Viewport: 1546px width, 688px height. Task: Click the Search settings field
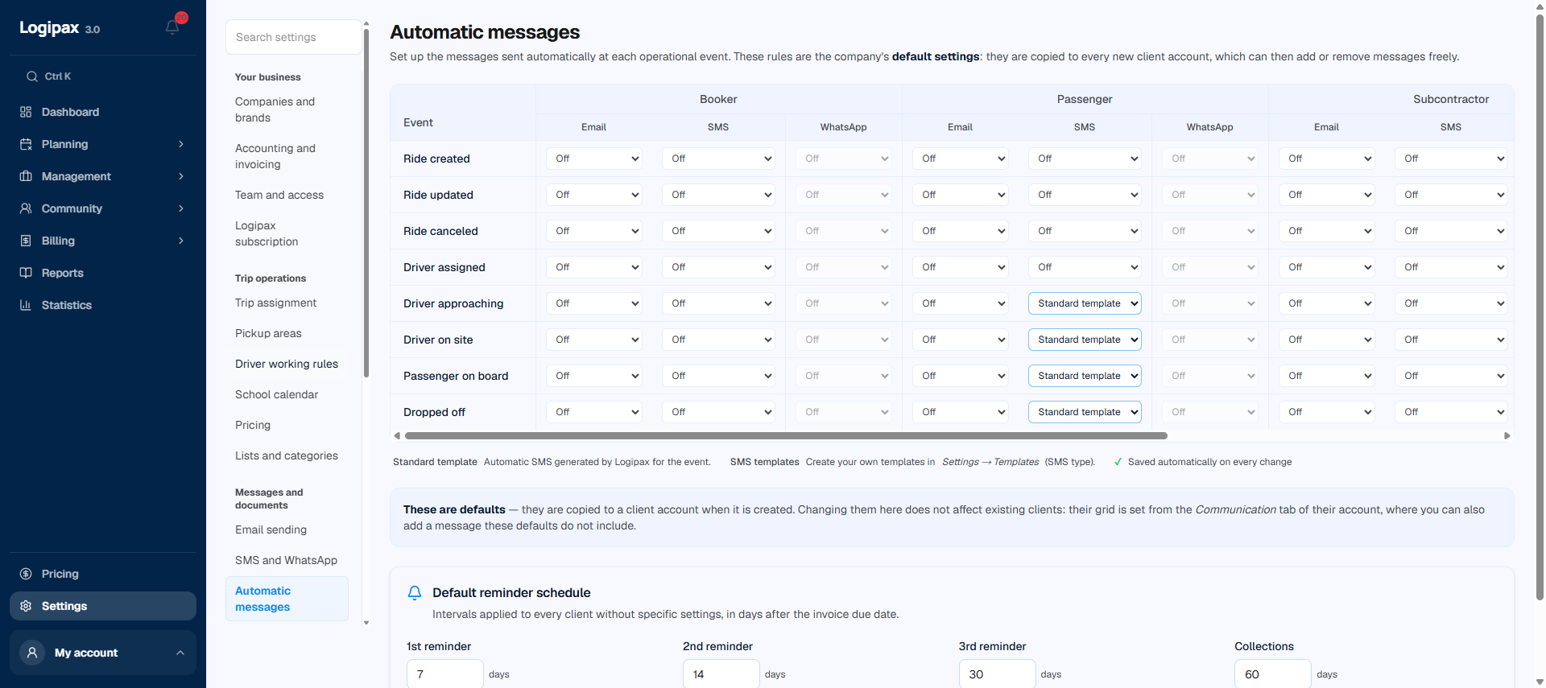pyautogui.click(x=294, y=37)
